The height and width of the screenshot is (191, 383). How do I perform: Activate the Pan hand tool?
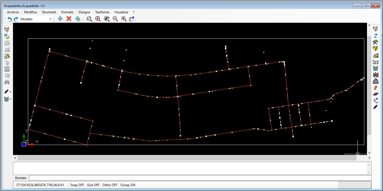point(132,19)
